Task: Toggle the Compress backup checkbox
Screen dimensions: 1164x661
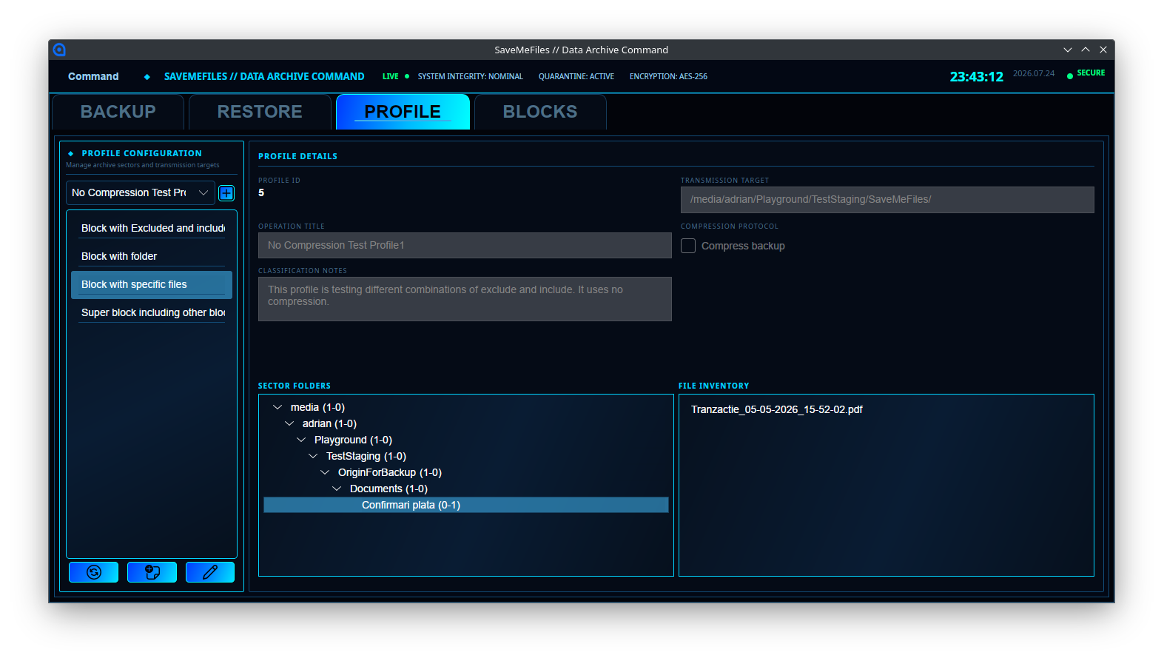Action: tap(688, 246)
